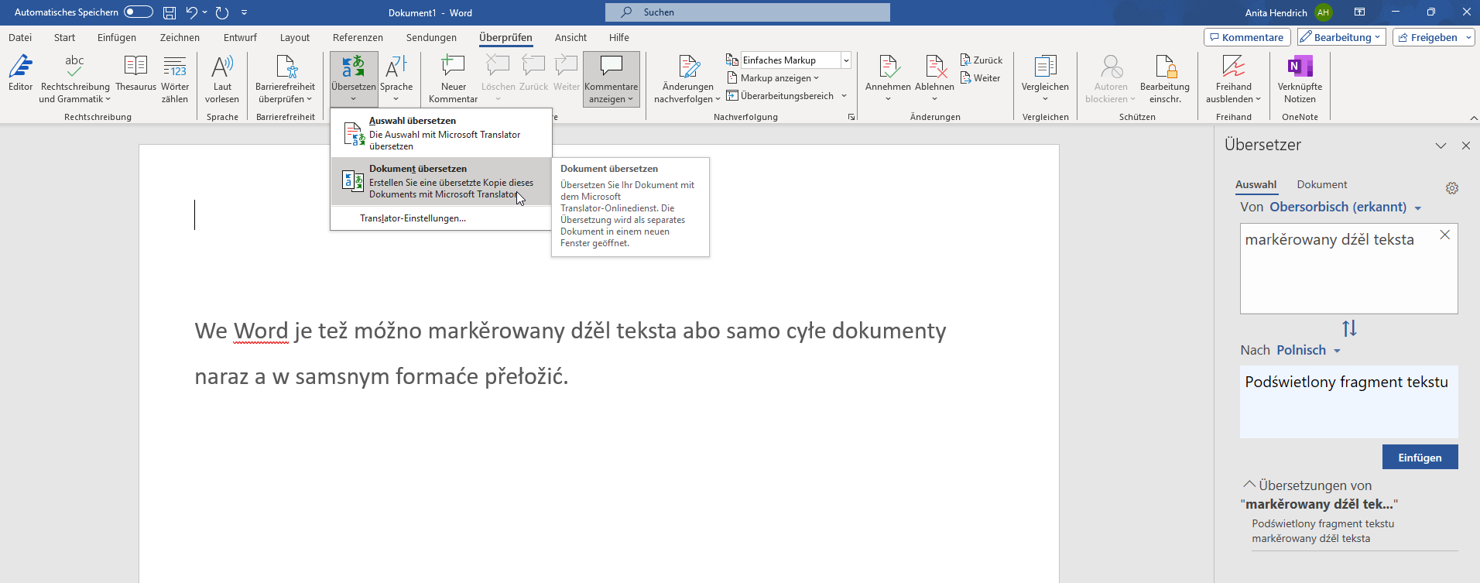Click the Freigeben button

click(x=1427, y=37)
